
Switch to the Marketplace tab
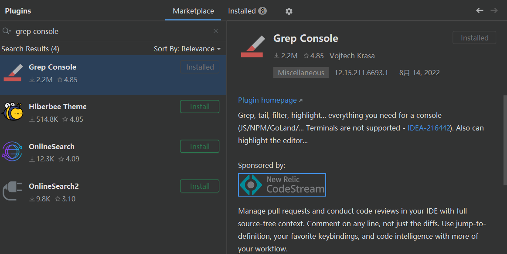(x=193, y=11)
